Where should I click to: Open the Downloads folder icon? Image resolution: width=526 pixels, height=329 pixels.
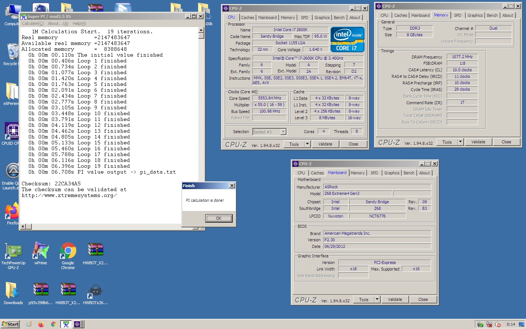(13, 294)
